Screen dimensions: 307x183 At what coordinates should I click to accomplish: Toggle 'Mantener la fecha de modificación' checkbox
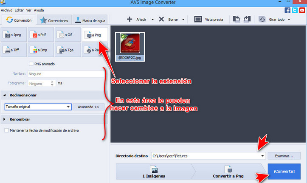[6, 130]
